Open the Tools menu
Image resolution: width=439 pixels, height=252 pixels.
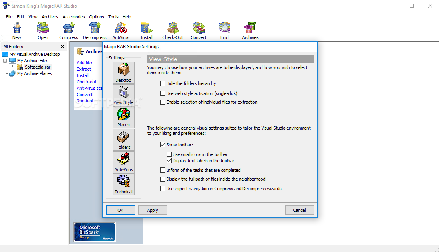click(x=113, y=17)
